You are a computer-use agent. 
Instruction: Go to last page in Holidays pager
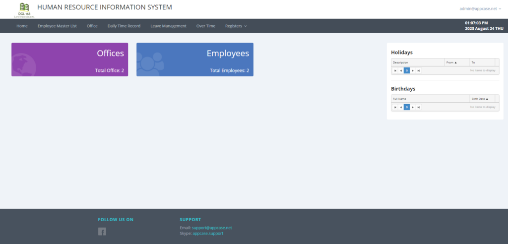pyautogui.click(x=419, y=70)
